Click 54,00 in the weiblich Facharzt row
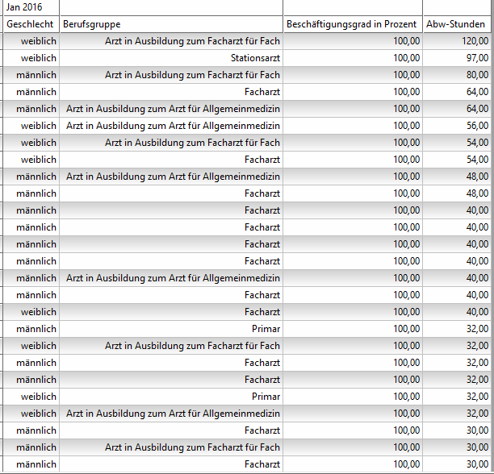Viewport: 494px width, 474px height. coord(477,160)
